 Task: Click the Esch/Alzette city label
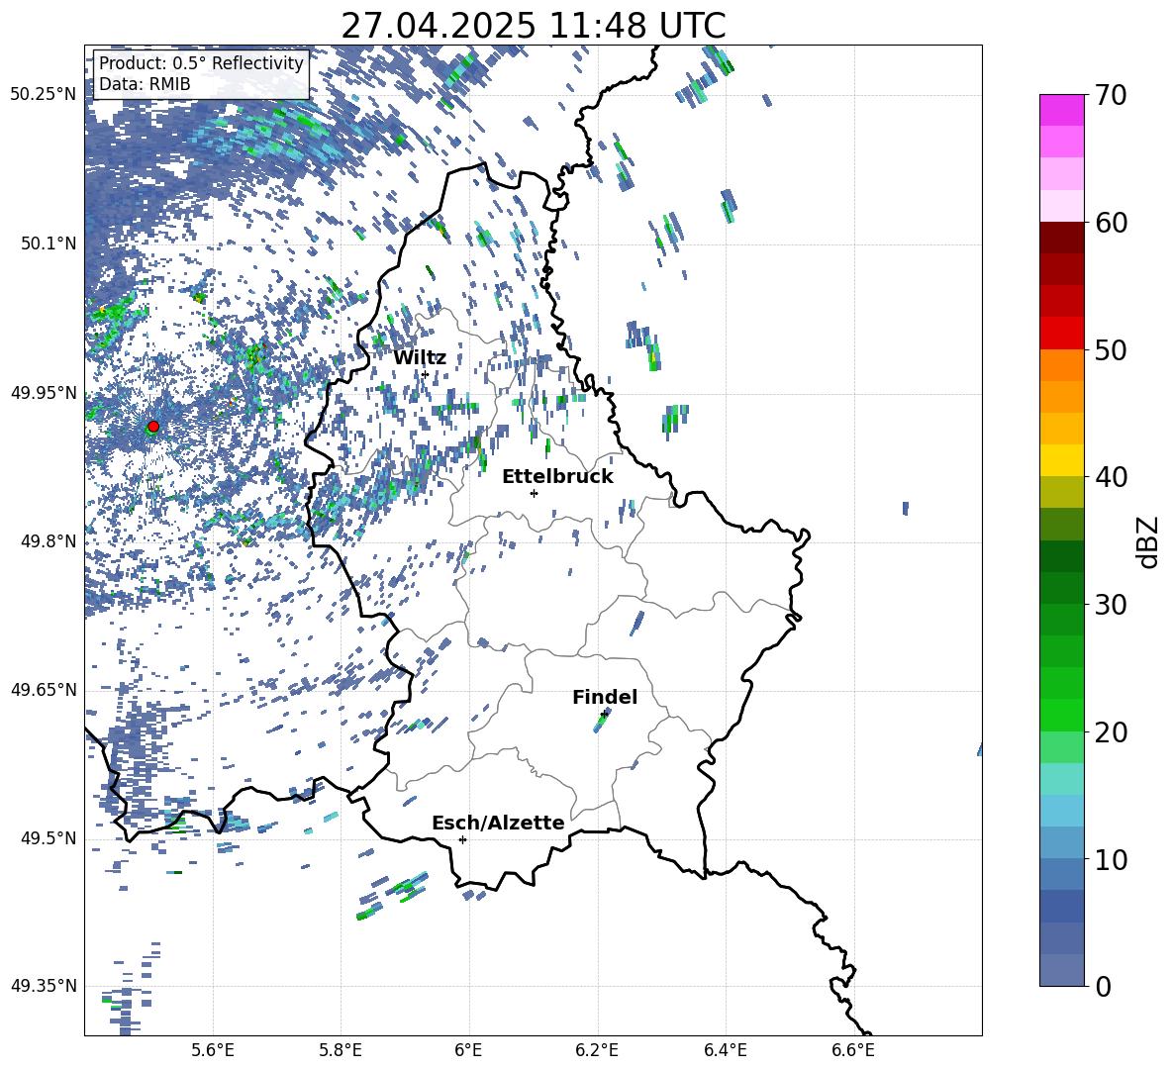tap(498, 823)
